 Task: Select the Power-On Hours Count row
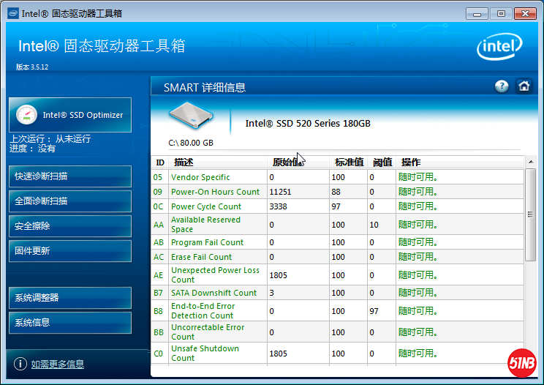[x=215, y=192]
